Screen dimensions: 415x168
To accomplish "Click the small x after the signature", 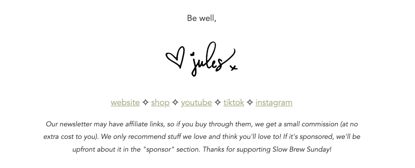I will (234, 68).
